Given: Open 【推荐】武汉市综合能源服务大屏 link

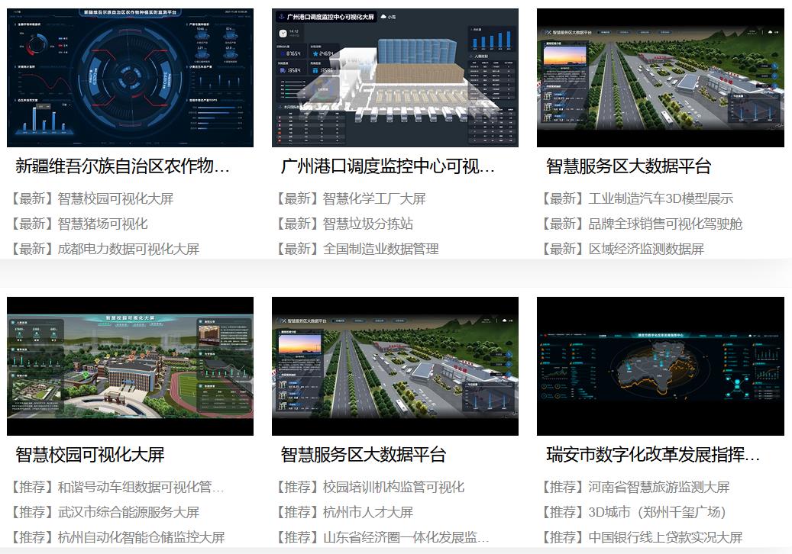Looking at the screenshot, I should (105, 513).
